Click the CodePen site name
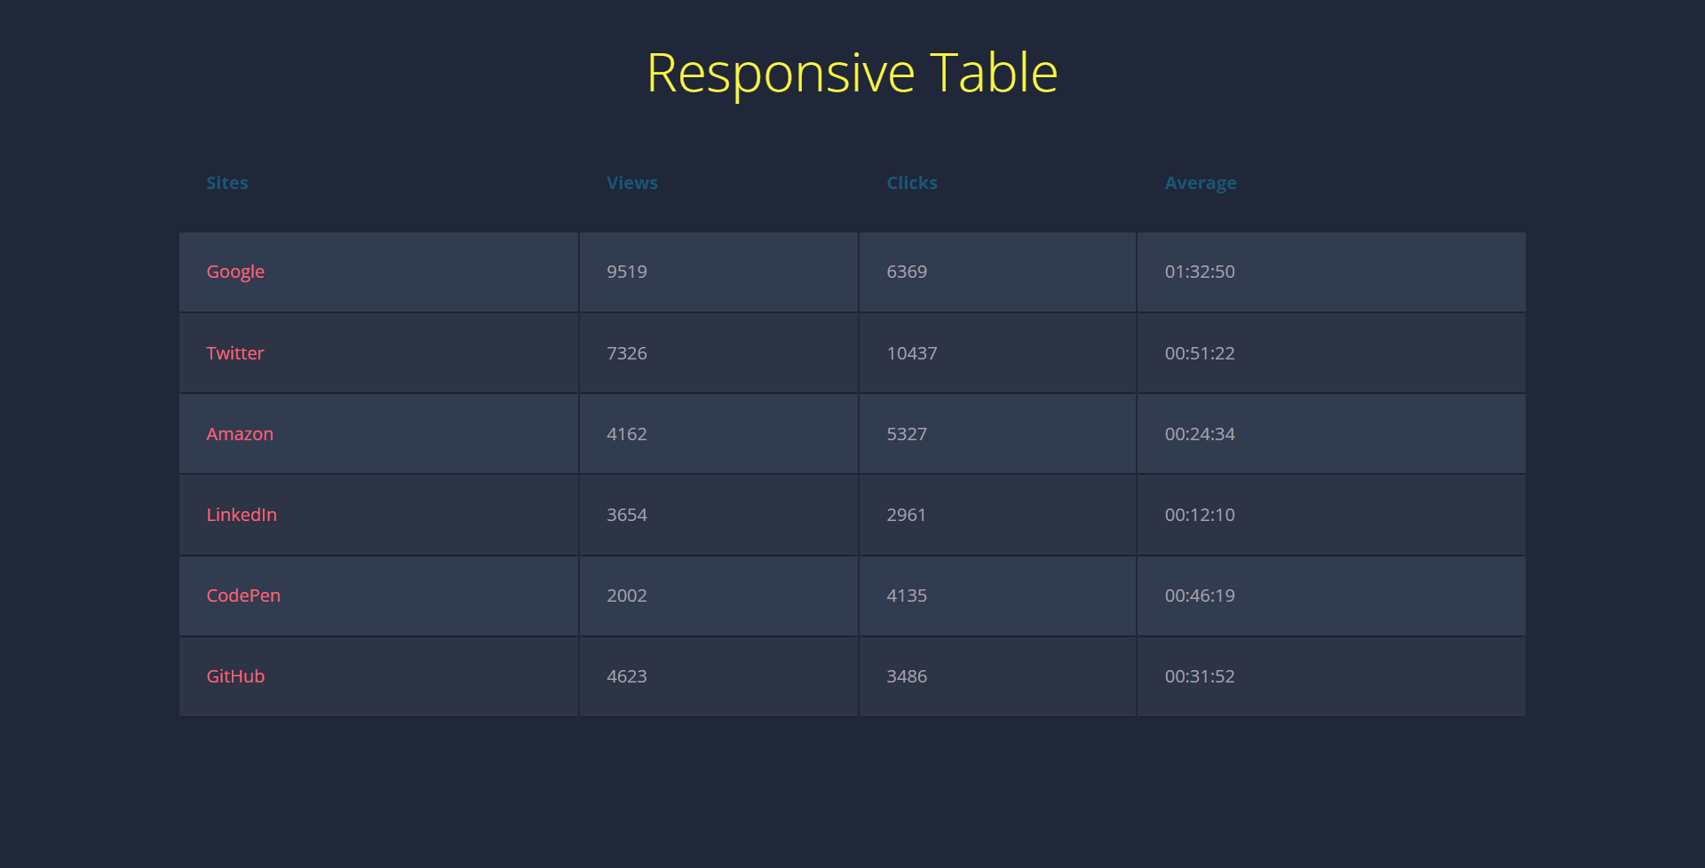The image size is (1705, 868). 243,596
